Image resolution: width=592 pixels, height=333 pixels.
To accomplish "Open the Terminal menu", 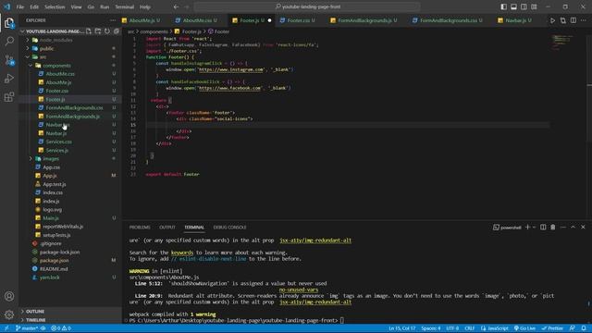I will coord(124,6).
